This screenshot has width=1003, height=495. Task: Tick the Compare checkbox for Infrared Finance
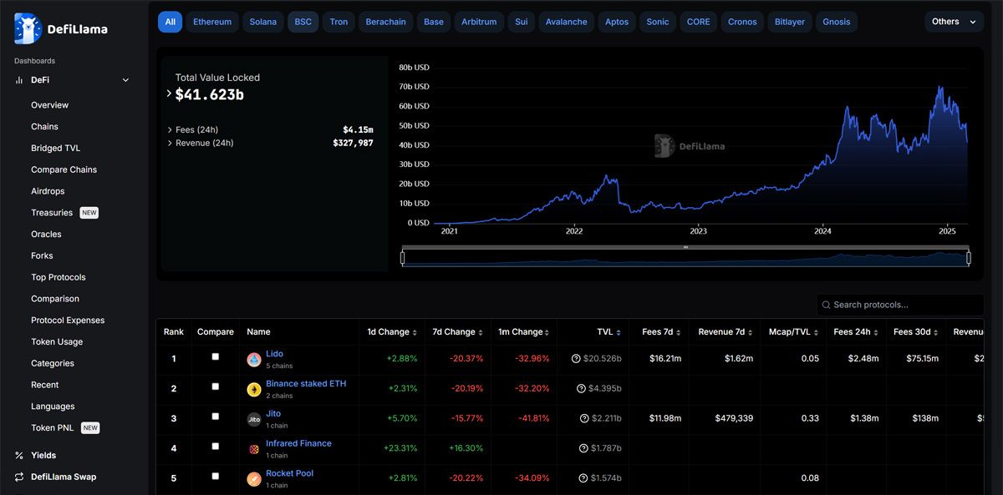point(215,447)
